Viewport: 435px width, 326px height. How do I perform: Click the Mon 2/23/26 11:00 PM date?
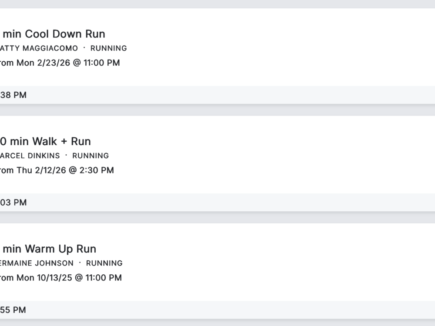pyautogui.click(x=68, y=63)
